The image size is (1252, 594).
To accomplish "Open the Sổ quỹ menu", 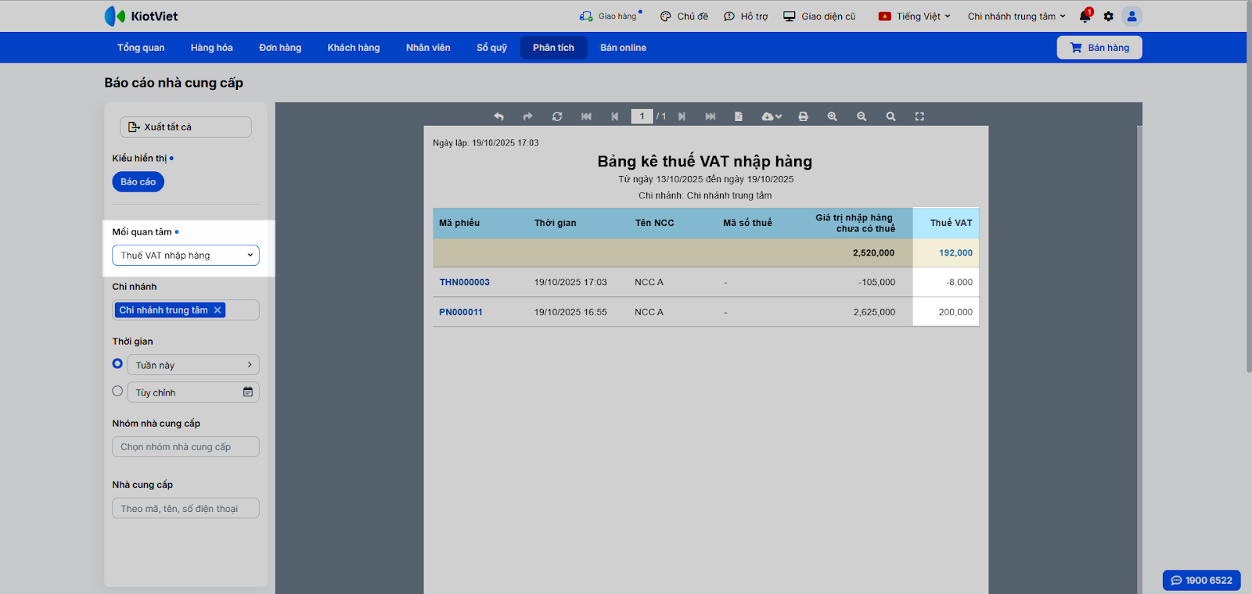I will 491,48.
